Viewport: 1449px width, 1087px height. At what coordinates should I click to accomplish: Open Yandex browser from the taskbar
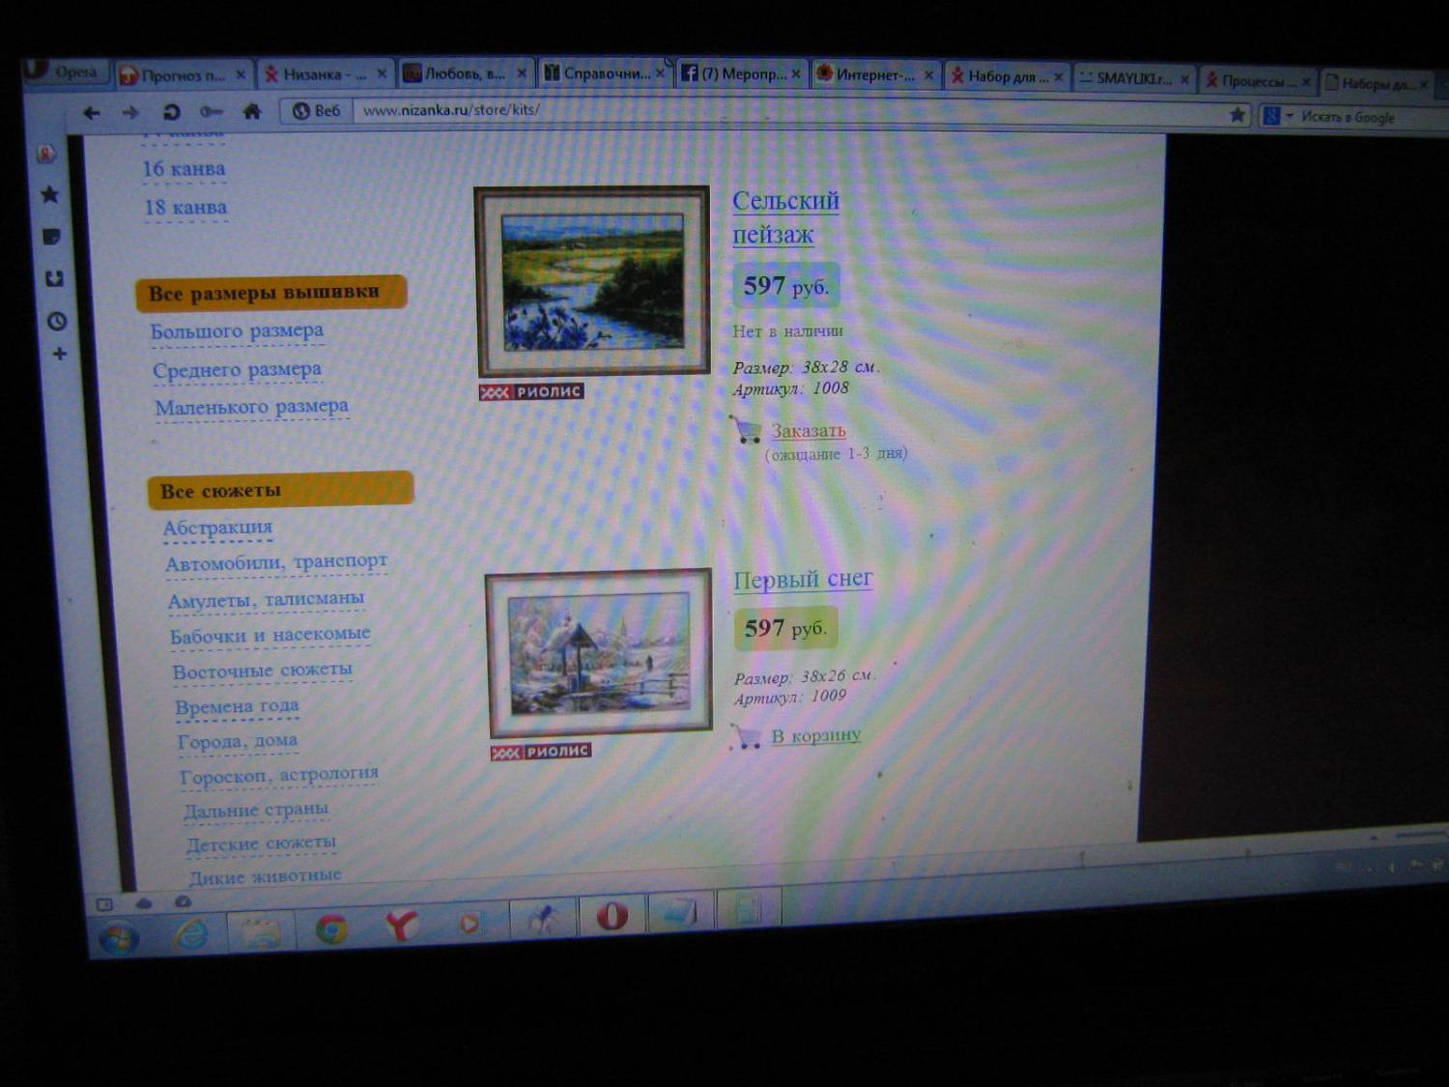click(x=401, y=925)
